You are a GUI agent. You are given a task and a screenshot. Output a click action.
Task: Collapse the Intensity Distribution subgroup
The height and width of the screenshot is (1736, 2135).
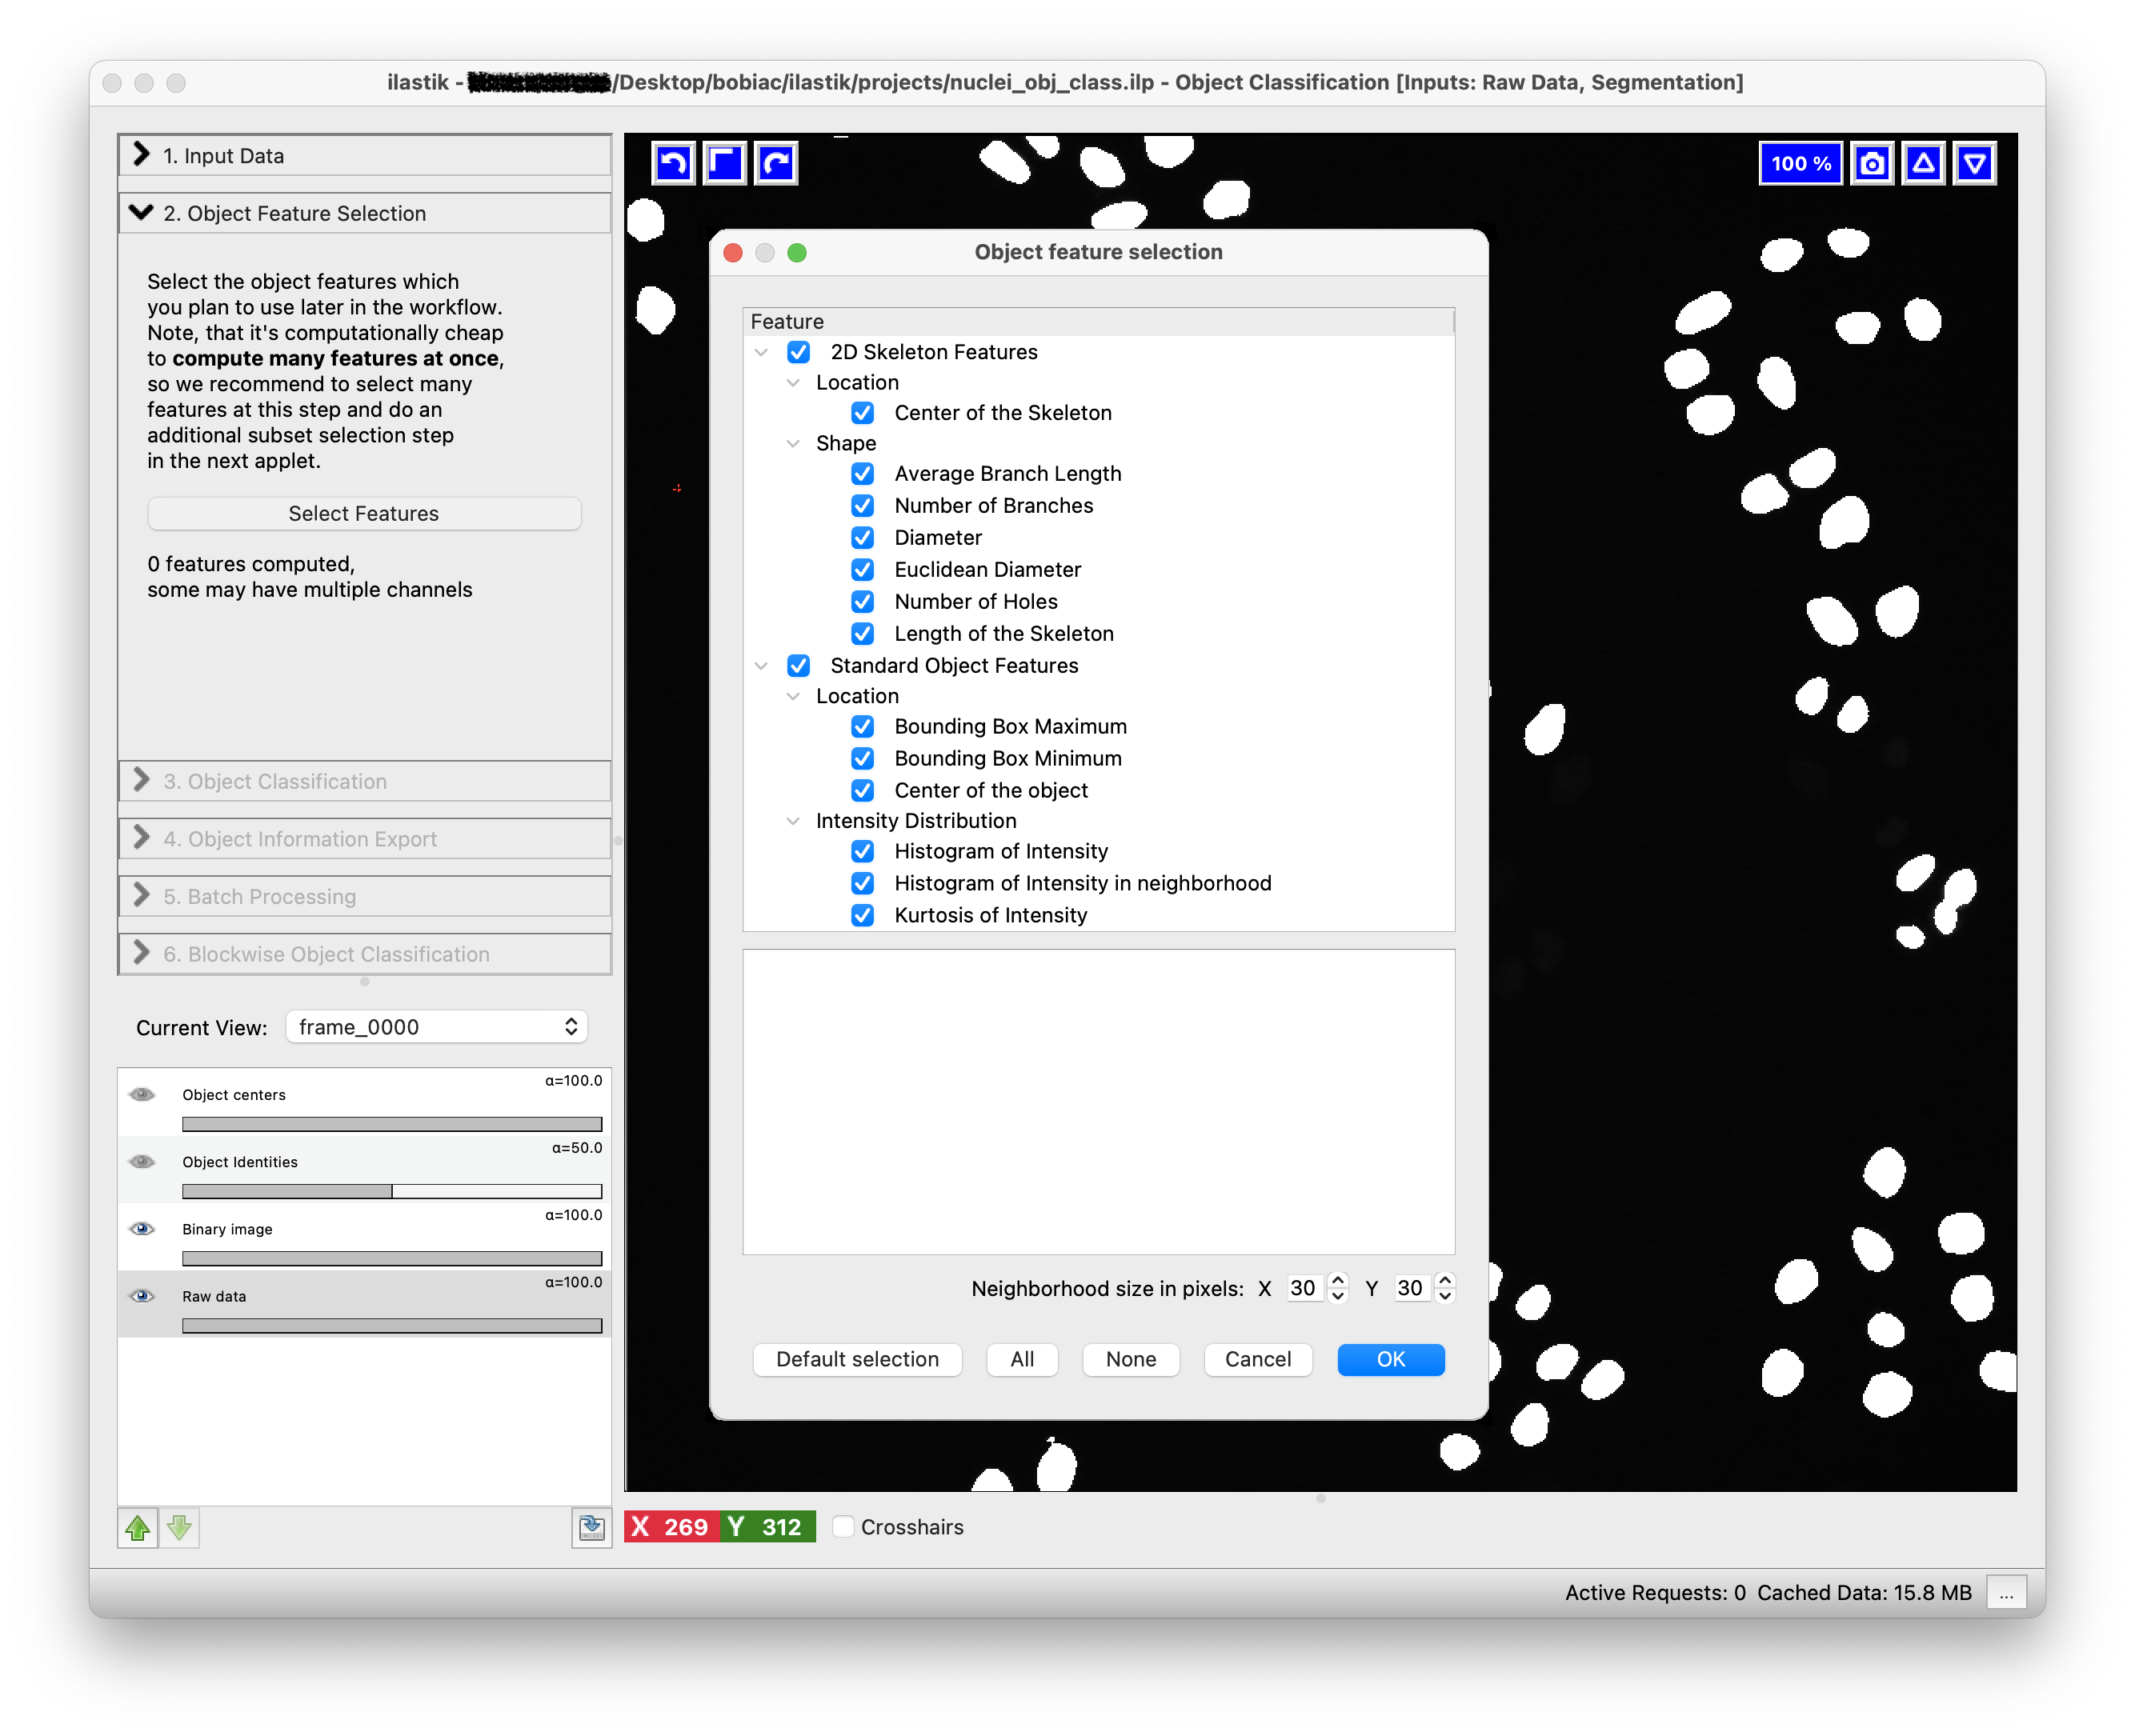click(x=793, y=821)
